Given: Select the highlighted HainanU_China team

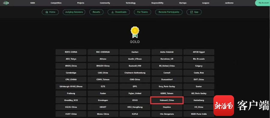Looking at the screenshot, I should click(167, 100).
